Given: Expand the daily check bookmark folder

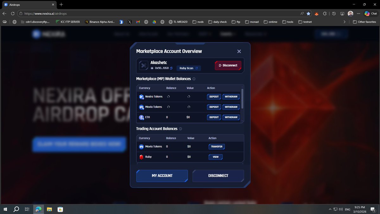Looking at the screenshot, I should pos(218,22).
